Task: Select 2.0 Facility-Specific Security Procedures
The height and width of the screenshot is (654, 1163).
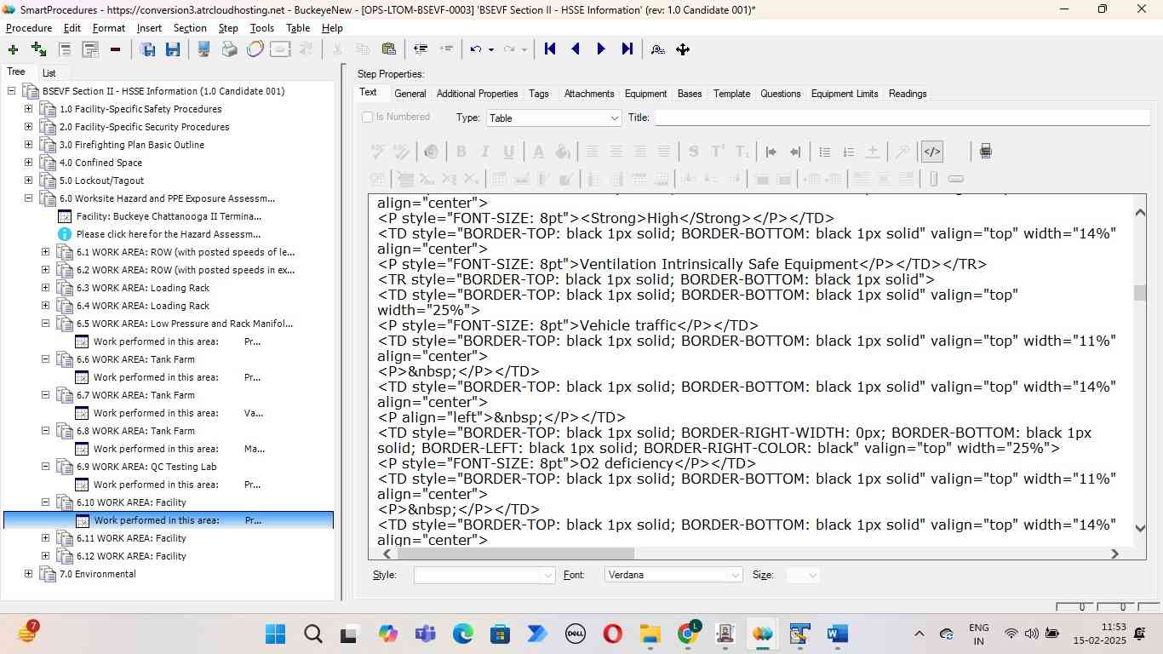Action: click(x=144, y=127)
